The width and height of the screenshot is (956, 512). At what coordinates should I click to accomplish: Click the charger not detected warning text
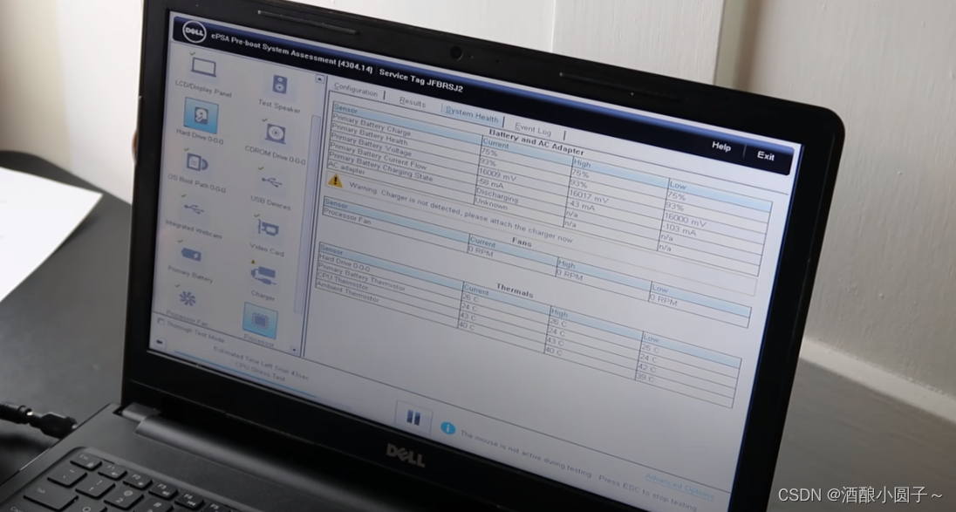[x=461, y=214]
